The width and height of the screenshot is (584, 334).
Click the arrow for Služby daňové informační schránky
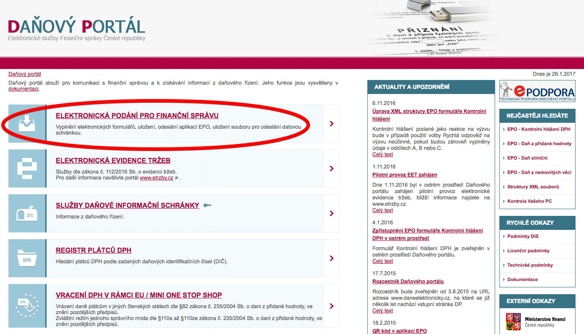click(x=331, y=213)
